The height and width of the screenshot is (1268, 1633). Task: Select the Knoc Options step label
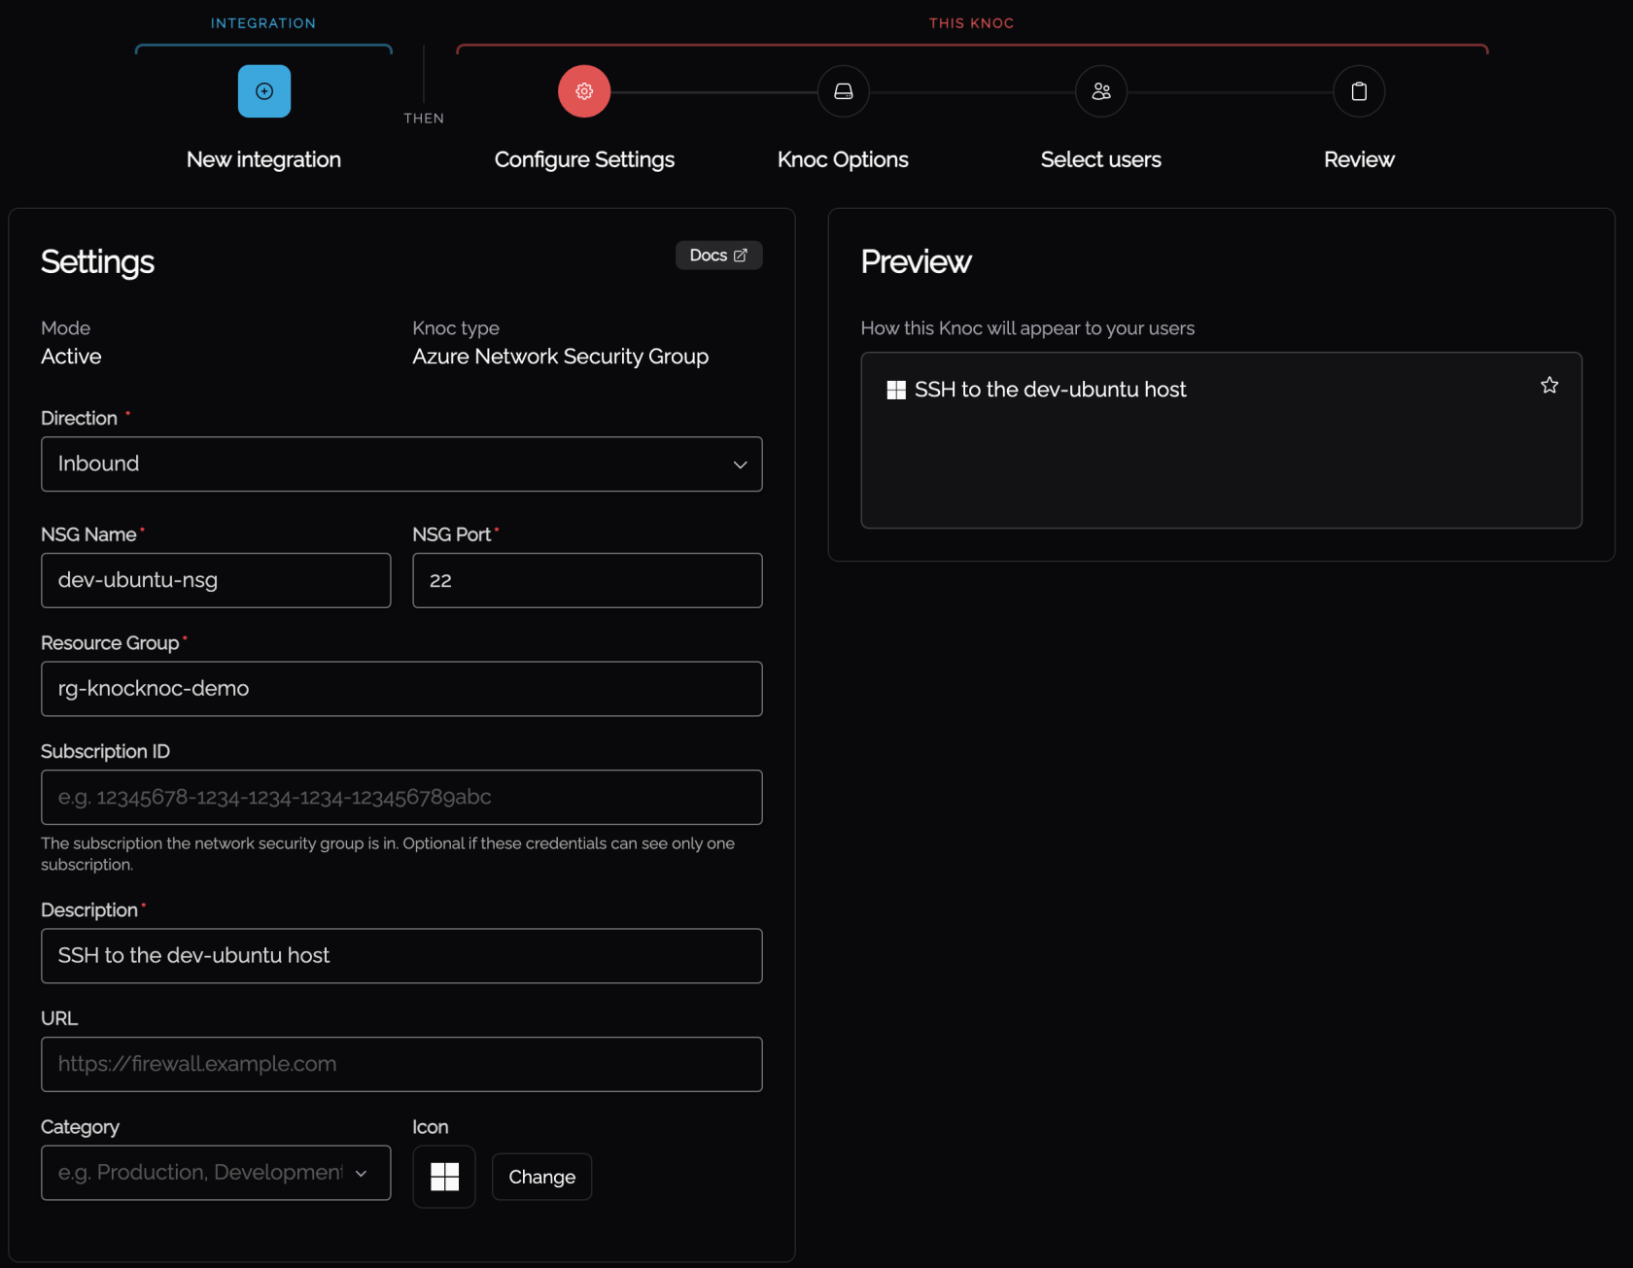pyautogui.click(x=843, y=159)
